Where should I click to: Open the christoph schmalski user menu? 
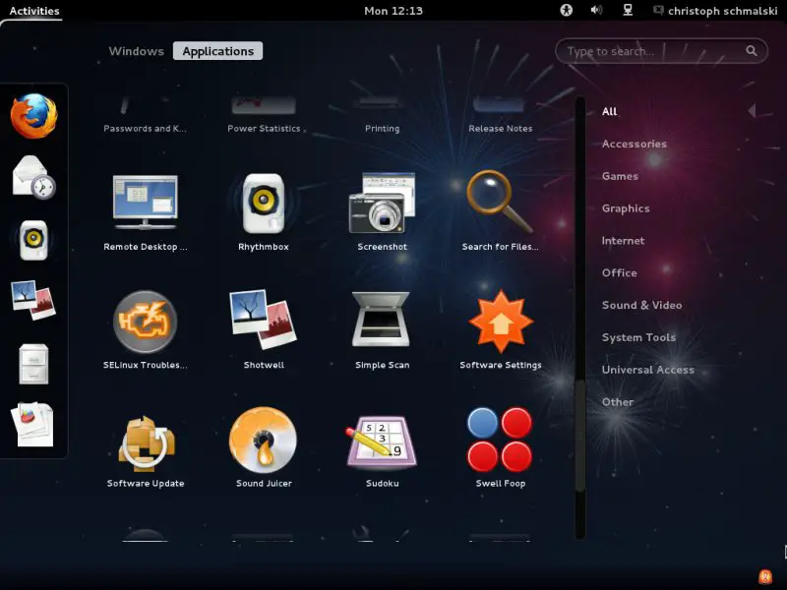pyautogui.click(x=715, y=11)
